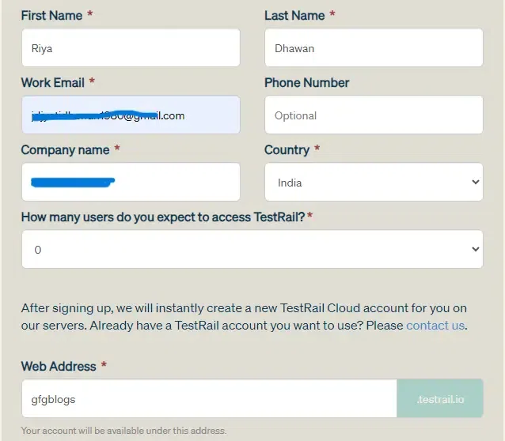Click the First Name field containing Riya

131,48
